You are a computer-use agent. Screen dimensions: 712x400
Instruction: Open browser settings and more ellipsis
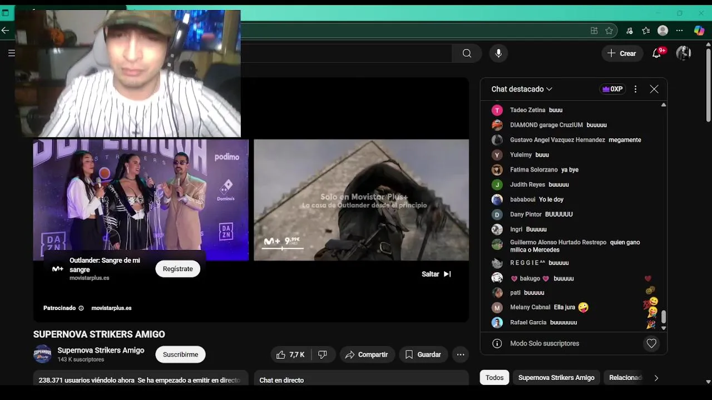(x=680, y=31)
